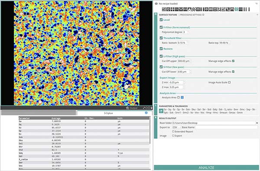Click the blue info icon beside 3-3.plux

[146, 113]
